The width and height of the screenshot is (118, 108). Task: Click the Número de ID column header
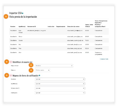coord(32,27)
